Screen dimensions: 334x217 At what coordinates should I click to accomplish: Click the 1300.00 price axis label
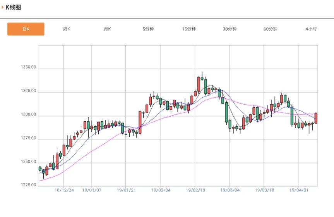coord(28,115)
